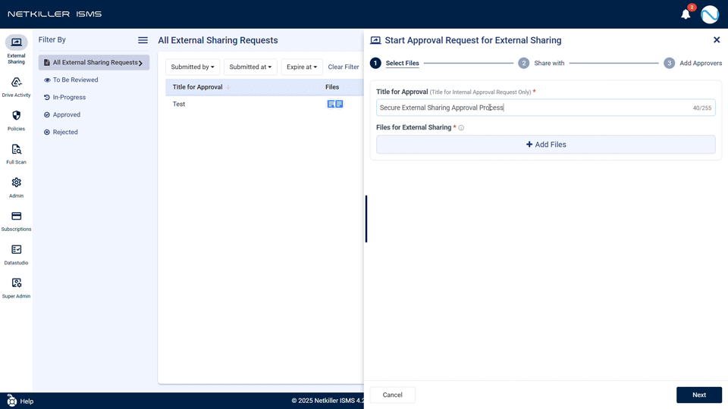Click the Add Files button

(x=546, y=145)
